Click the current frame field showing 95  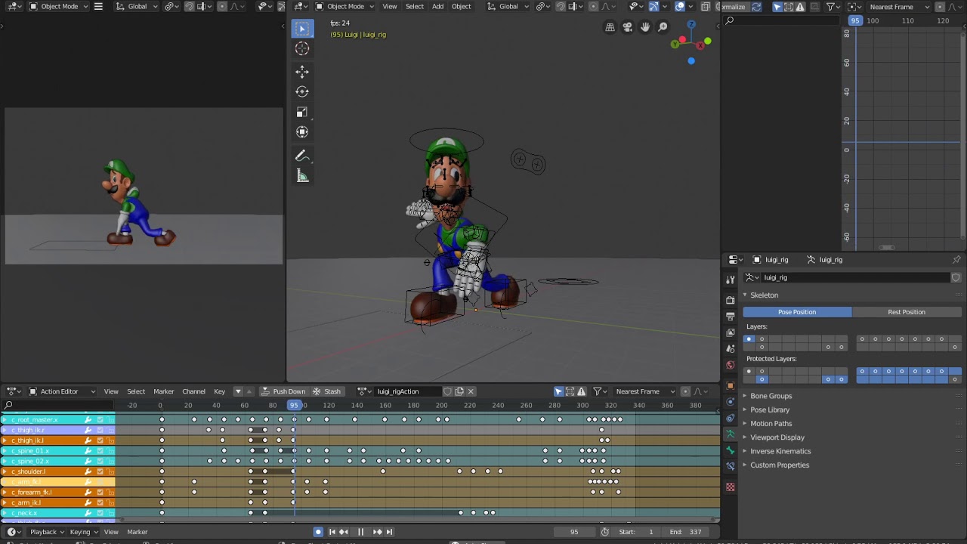click(574, 532)
